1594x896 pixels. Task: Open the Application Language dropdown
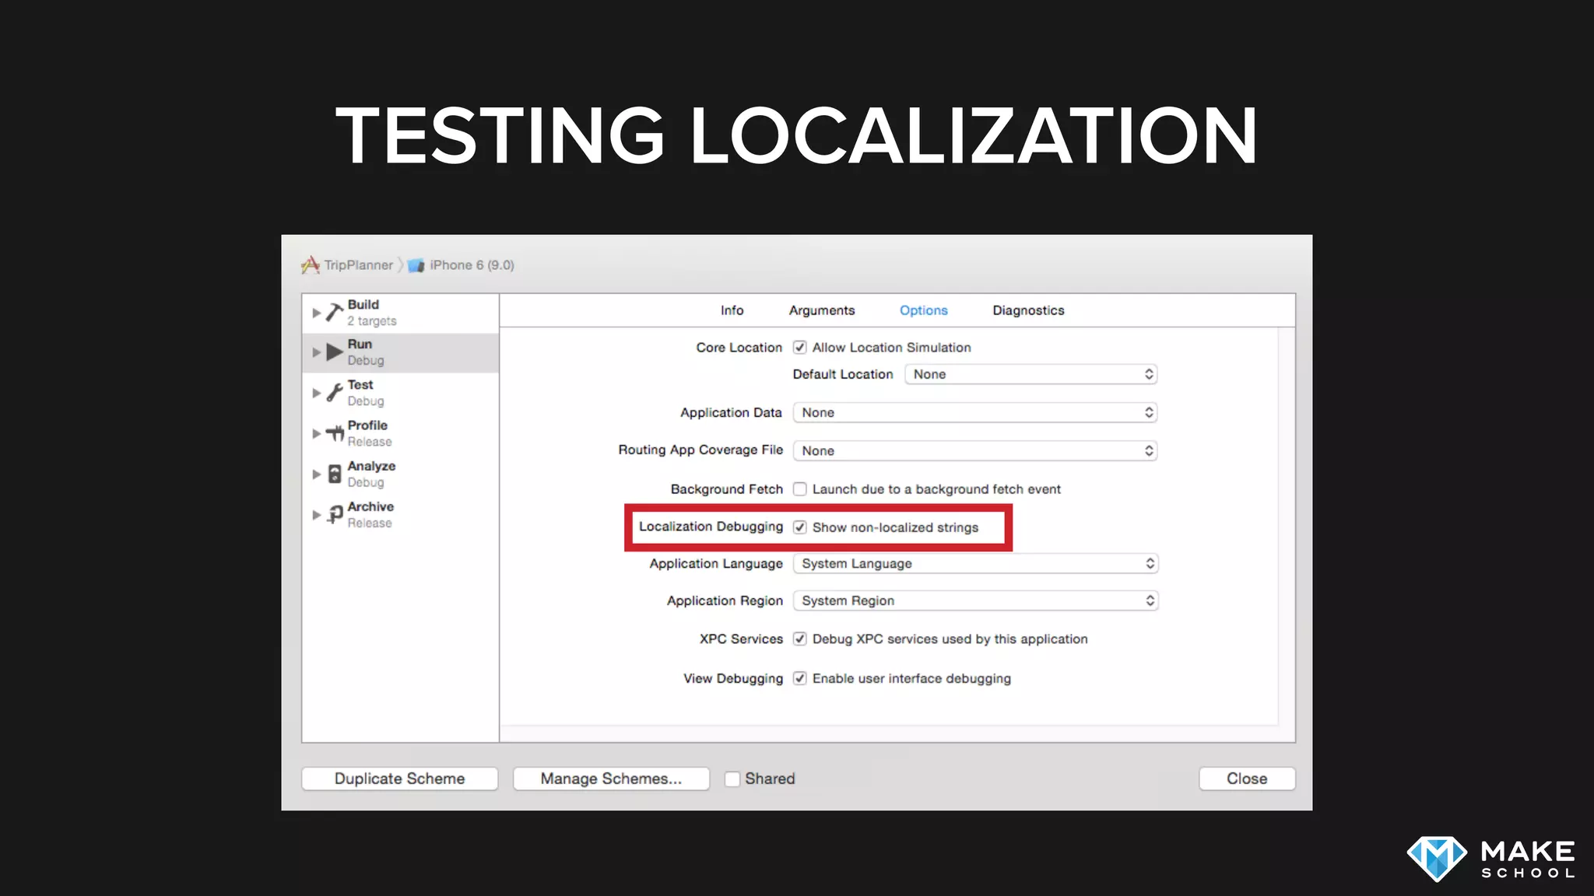975,563
